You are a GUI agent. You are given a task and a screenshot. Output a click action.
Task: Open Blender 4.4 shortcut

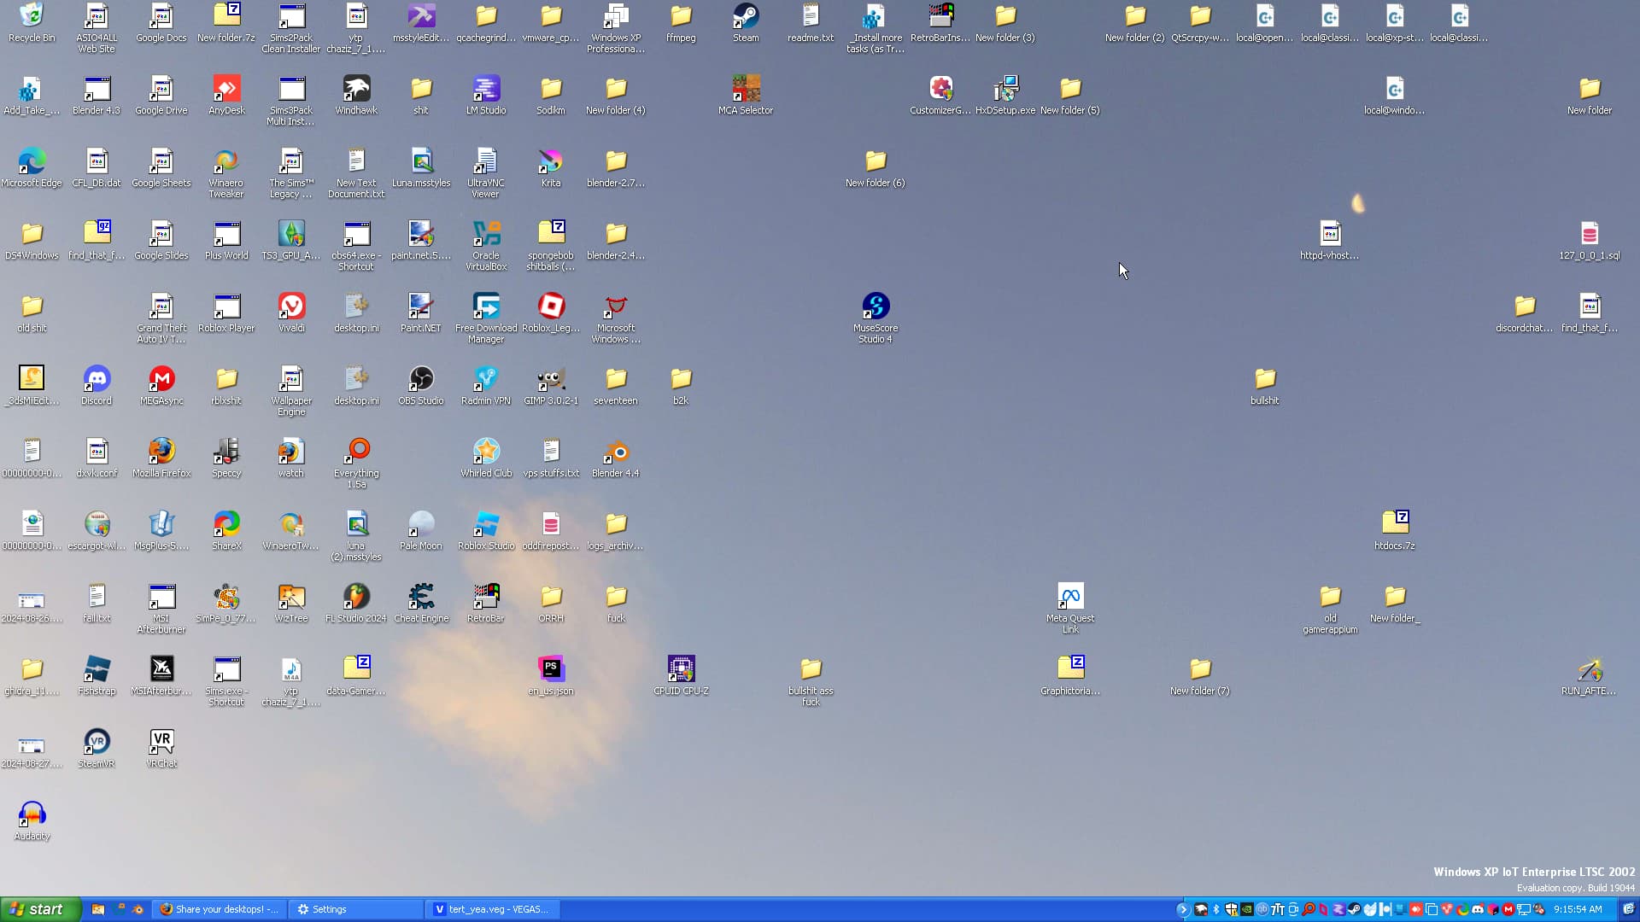[616, 458]
